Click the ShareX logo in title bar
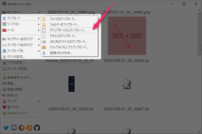Image resolution: width=202 pixels, height=134 pixels. 4,4
